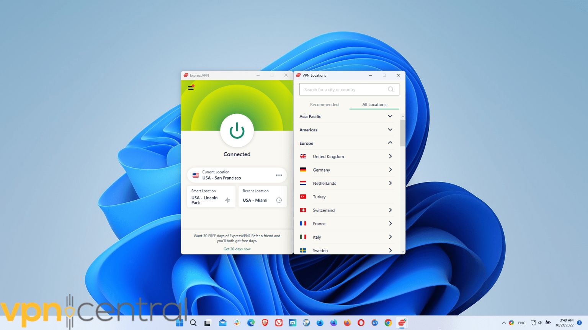Open Opera browser from the taskbar

[361, 323]
